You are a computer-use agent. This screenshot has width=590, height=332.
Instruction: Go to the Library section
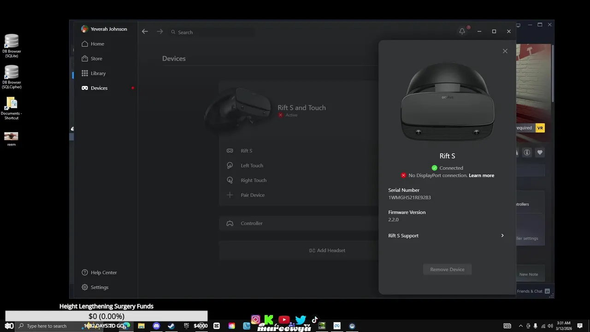pos(94,73)
